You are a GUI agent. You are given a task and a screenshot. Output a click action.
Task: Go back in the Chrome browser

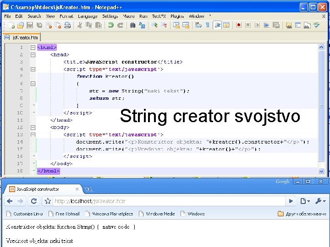10,201
